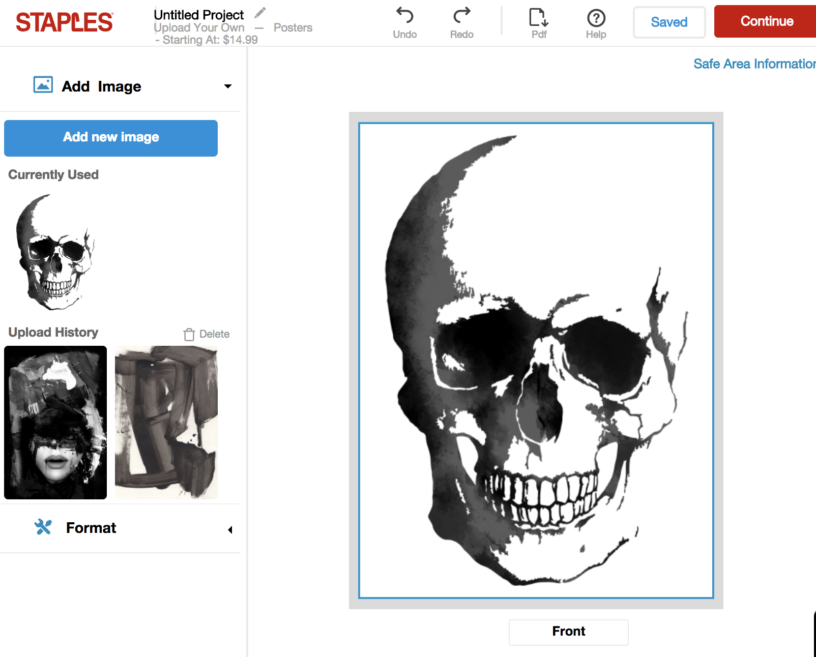Click the Redo arrow icon
816x657 pixels.
pos(461,16)
